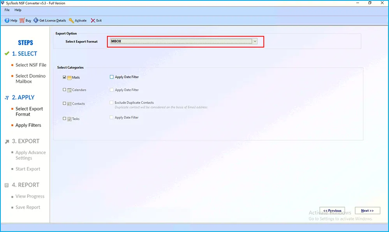Minimize the NSF Converter window
The width and height of the screenshot is (389, 232).
coord(357,3)
